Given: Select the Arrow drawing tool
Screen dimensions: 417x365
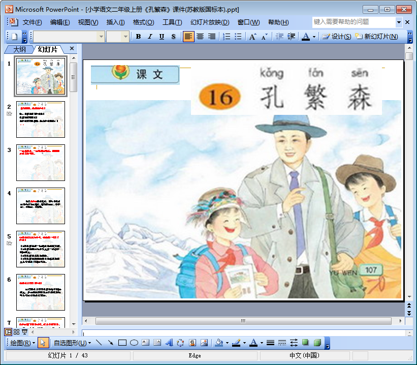Looking at the screenshot, I should (110, 343).
